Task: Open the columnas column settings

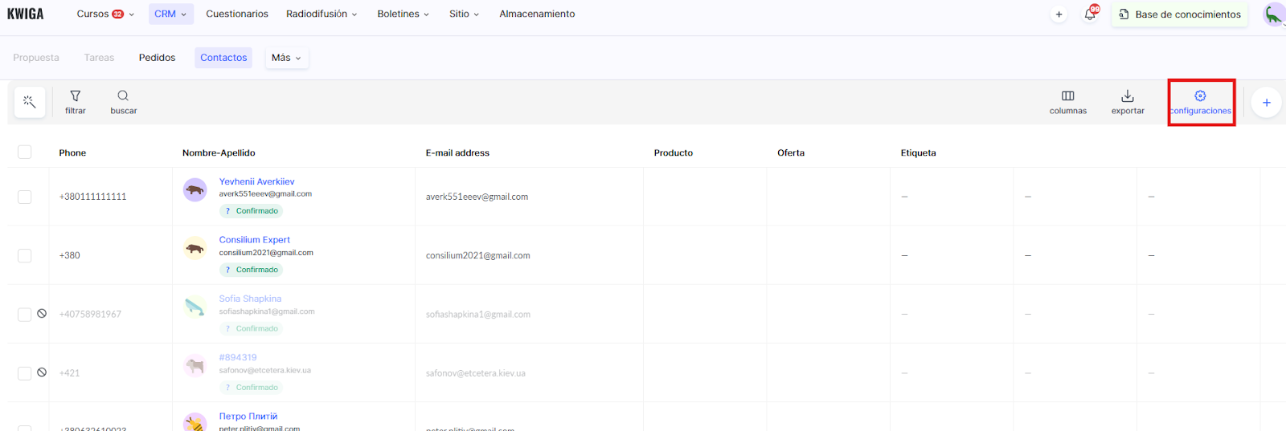Action: (x=1067, y=102)
